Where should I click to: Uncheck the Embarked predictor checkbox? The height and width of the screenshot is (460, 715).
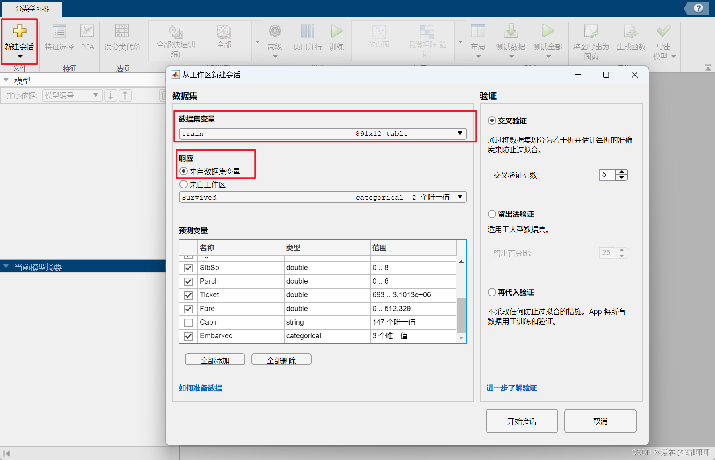pos(188,336)
